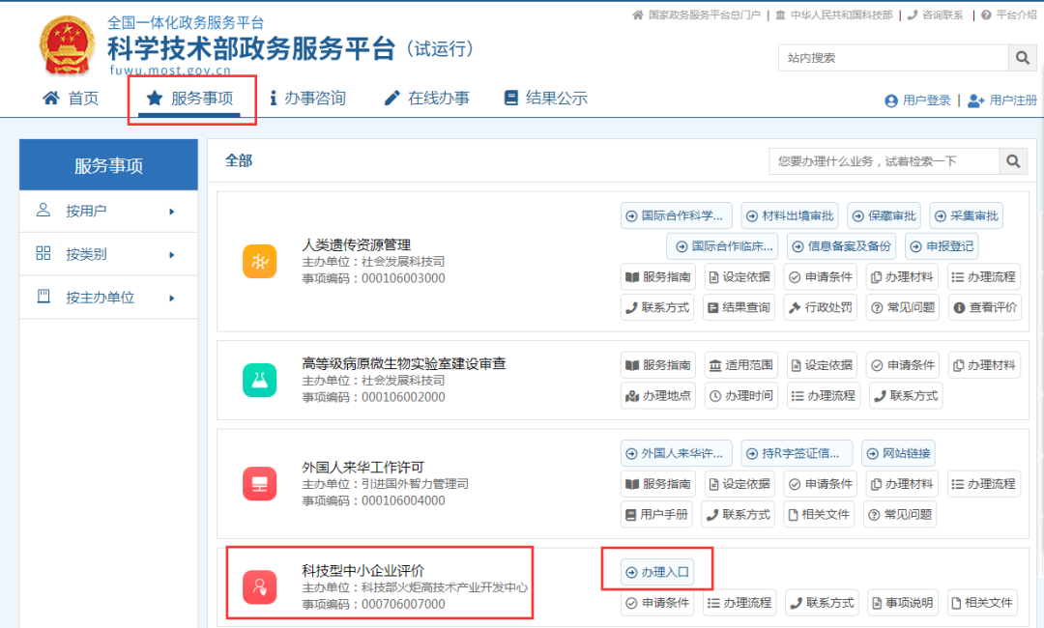Open 用户登录 with the user icon
The height and width of the screenshot is (628, 1044).
coord(917,100)
